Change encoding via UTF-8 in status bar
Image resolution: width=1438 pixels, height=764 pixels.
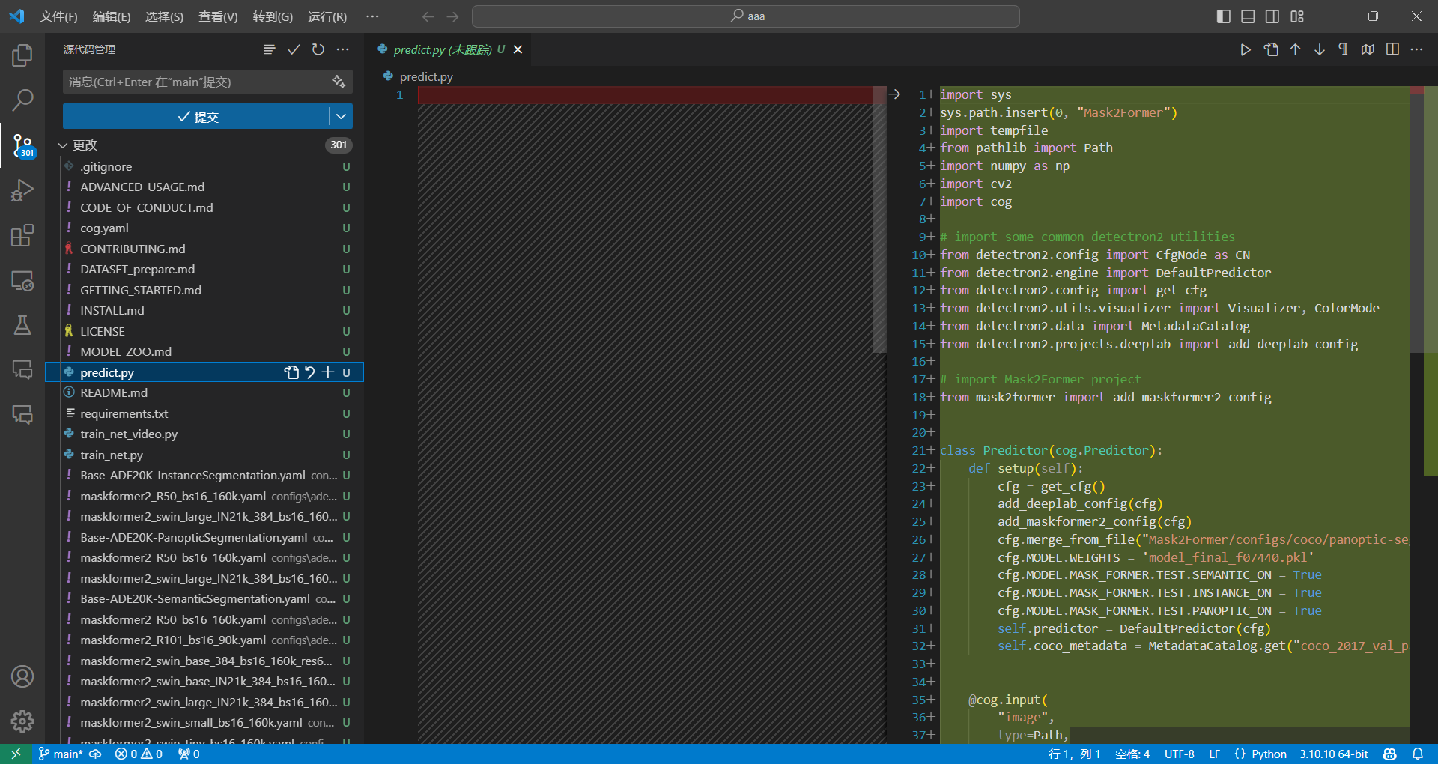click(1180, 754)
